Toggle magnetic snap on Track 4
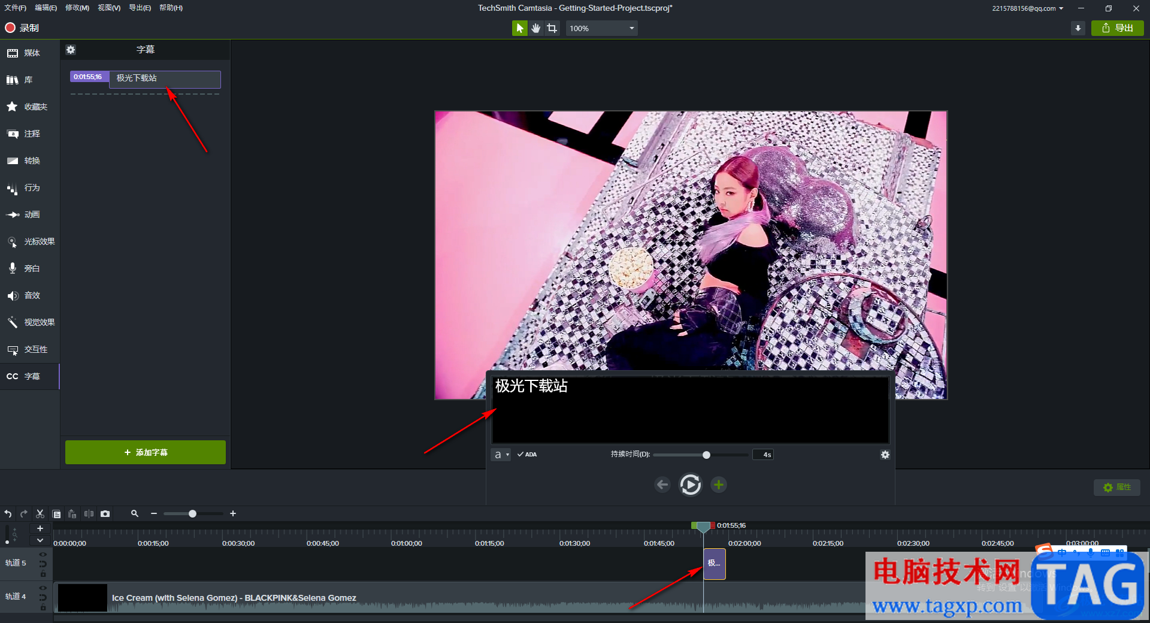 43,597
